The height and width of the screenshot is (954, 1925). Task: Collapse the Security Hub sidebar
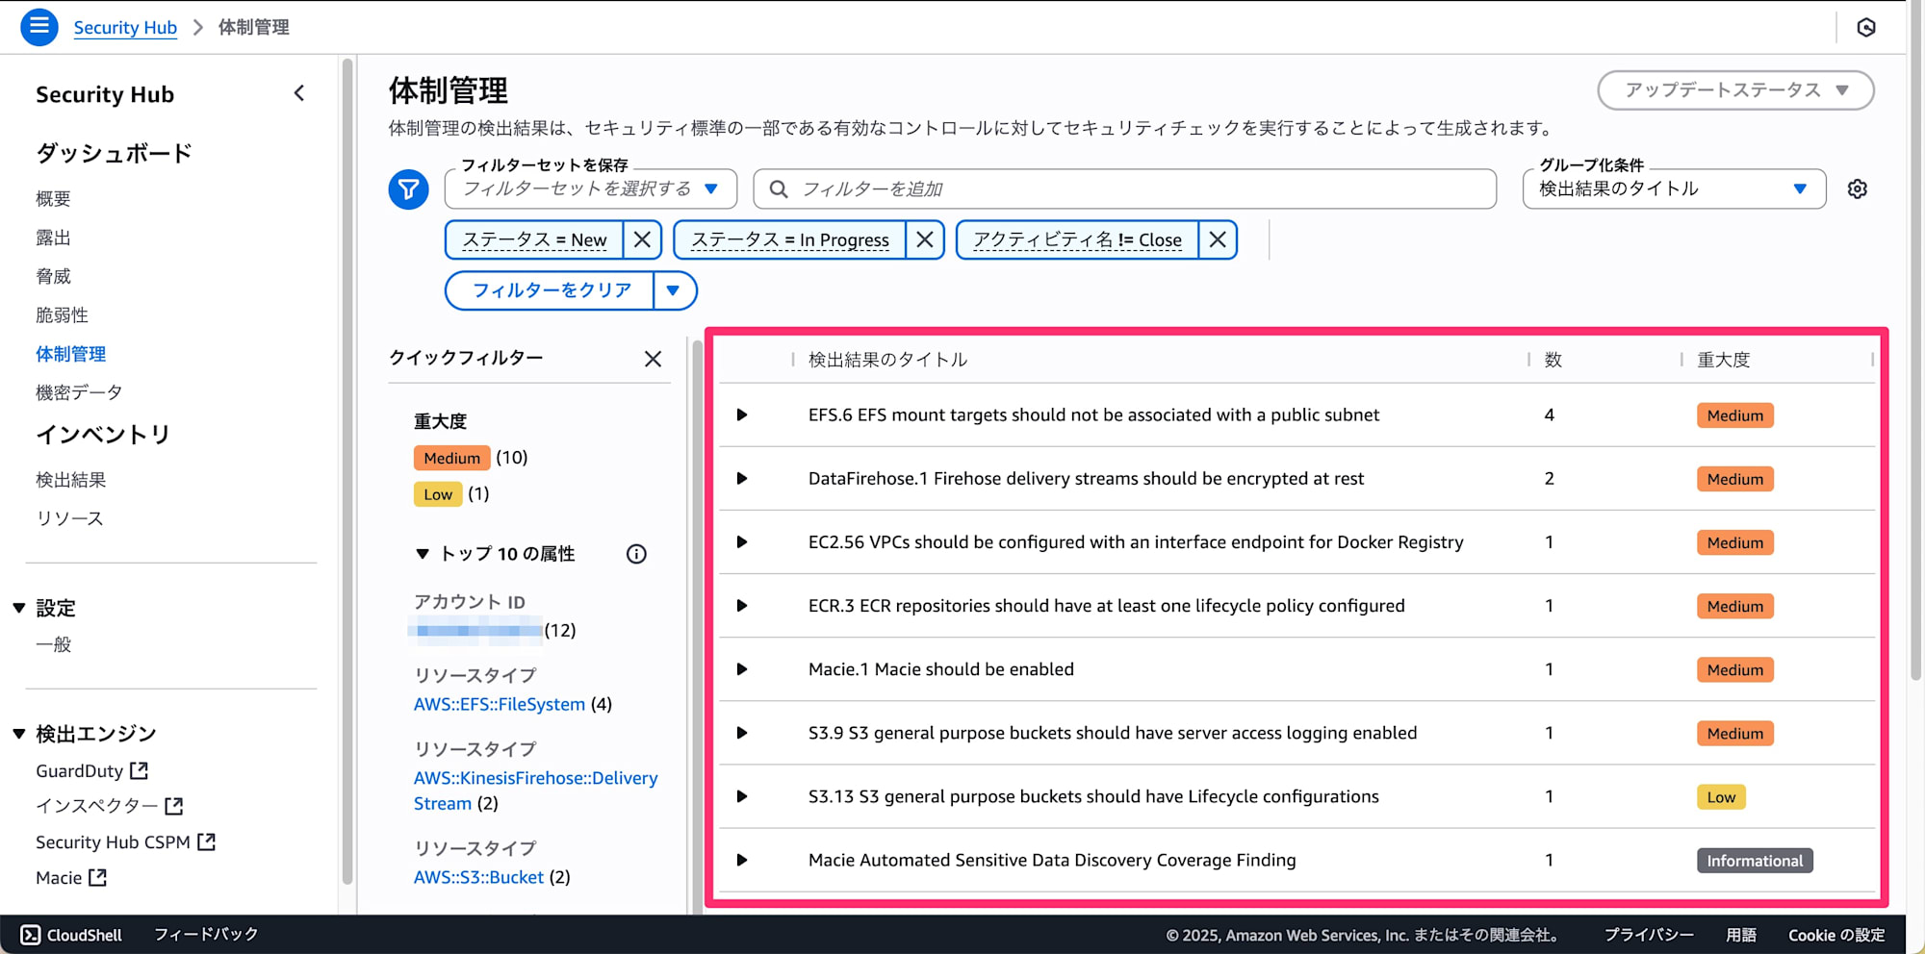click(299, 93)
